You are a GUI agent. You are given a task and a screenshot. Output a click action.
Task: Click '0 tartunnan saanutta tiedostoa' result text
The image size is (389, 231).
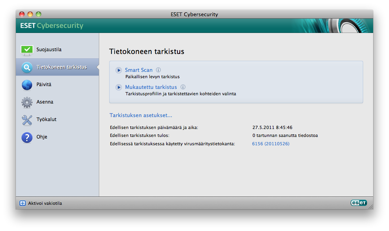[285, 135]
